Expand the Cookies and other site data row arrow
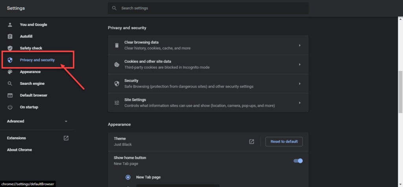 point(299,65)
